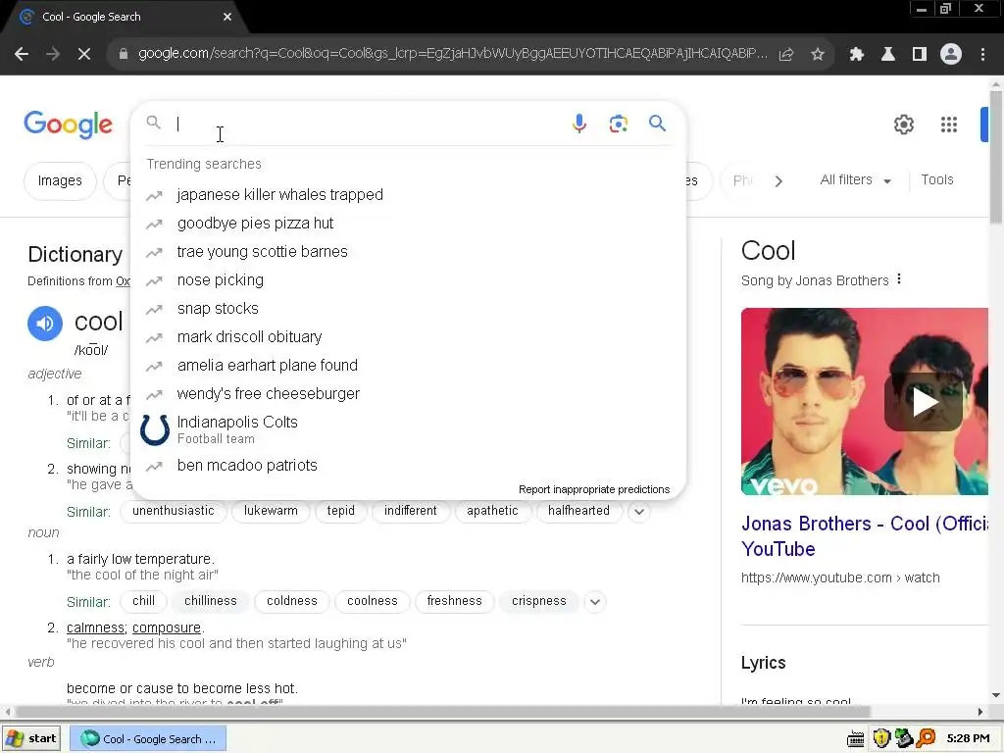Viewport: 1004px width, 753px height.
Task: Click the vertical scrollbar down arrow
Action: 996,696
